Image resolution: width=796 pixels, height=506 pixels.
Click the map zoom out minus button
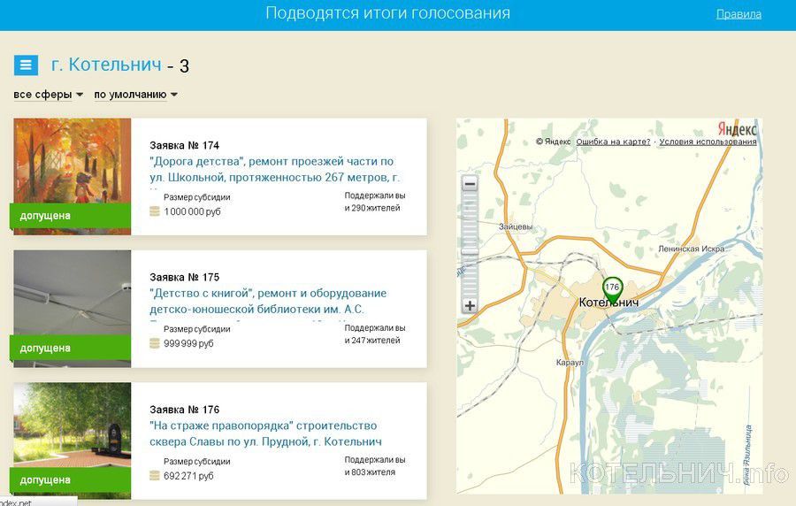coord(470,184)
